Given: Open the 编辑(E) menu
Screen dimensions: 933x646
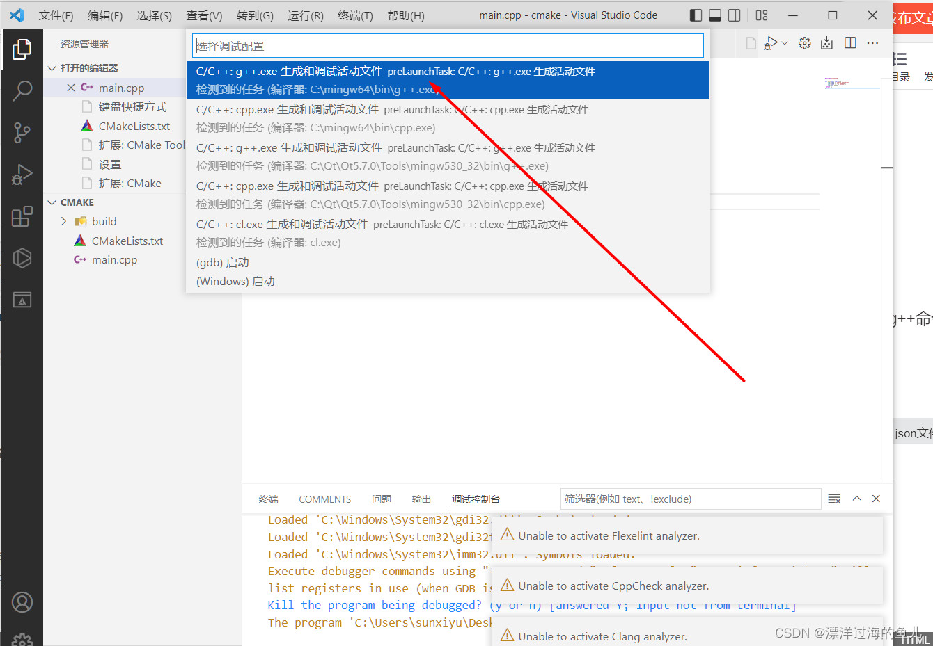Looking at the screenshot, I should pos(105,15).
